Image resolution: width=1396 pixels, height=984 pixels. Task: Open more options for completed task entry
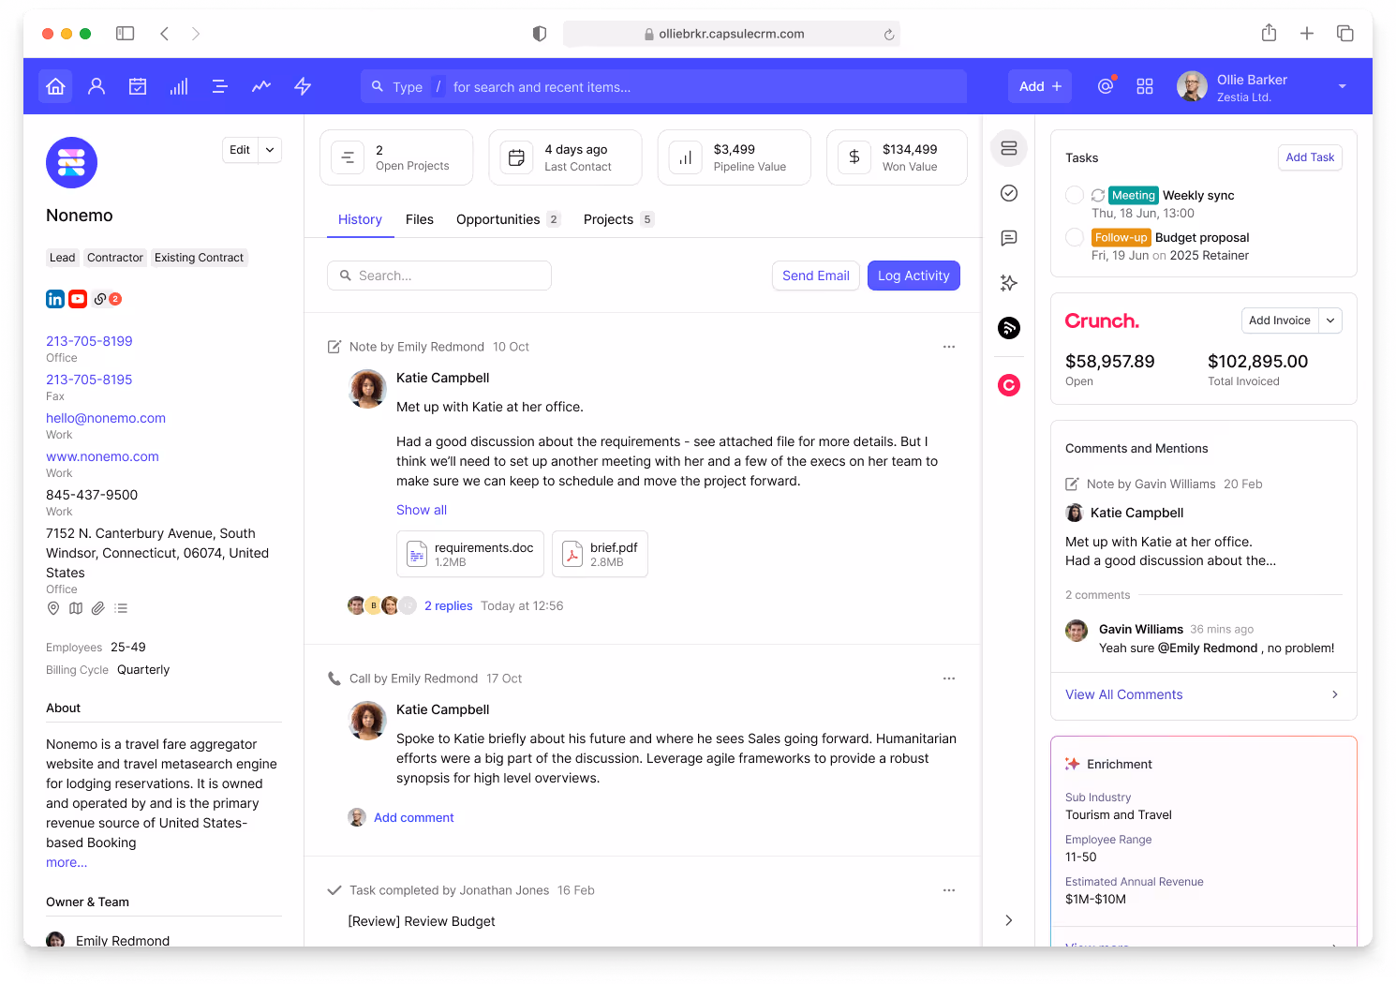click(x=949, y=890)
